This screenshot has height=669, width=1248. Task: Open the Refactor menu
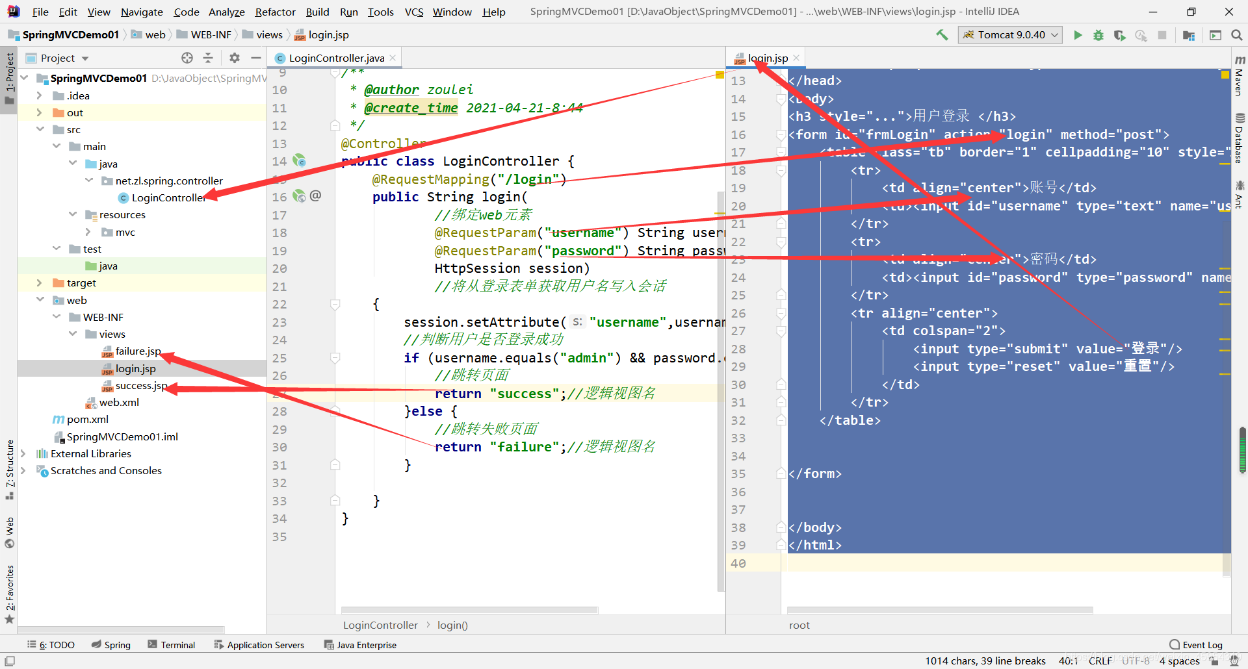pyautogui.click(x=275, y=12)
